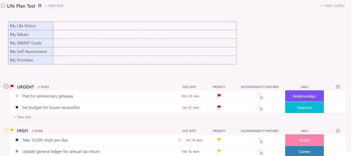Image resolution: width=353 pixels, height=156 pixels.
Task: Click recurring icon for Take 10,000 steps
Action: click(180, 140)
